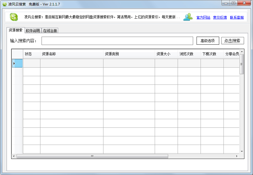
Task: Click the vertical scrollbar down arrow
Action: click(242, 151)
